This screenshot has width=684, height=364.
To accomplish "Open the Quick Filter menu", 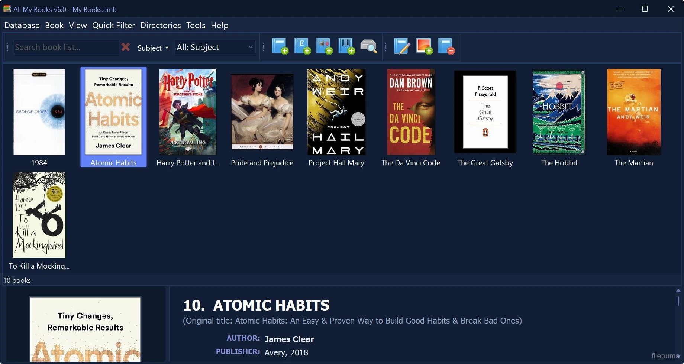I will [x=113, y=25].
